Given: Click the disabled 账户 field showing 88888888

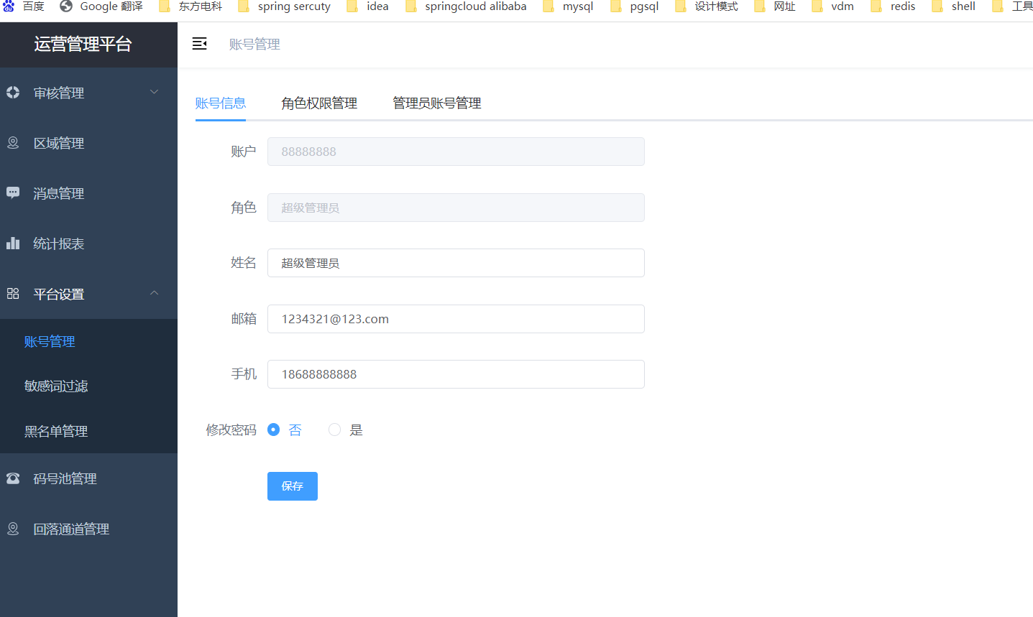Looking at the screenshot, I should click(x=456, y=152).
